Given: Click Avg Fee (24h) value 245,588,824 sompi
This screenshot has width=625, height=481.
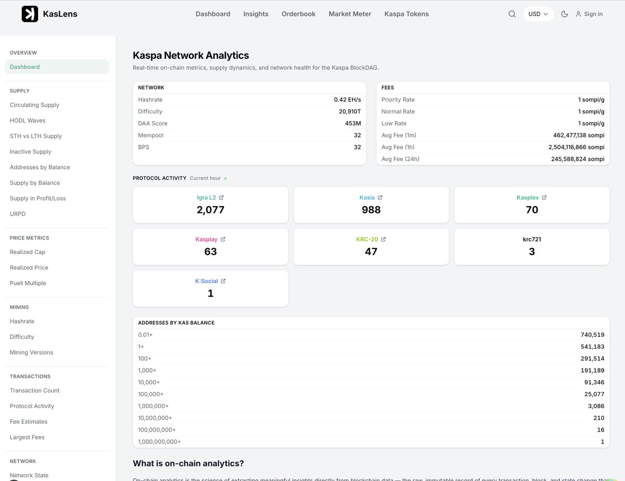Looking at the screenshot, I should tap(578, 159).
